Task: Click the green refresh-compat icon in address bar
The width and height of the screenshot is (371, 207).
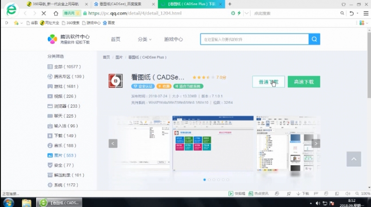Action: click(x=233, y=13)
